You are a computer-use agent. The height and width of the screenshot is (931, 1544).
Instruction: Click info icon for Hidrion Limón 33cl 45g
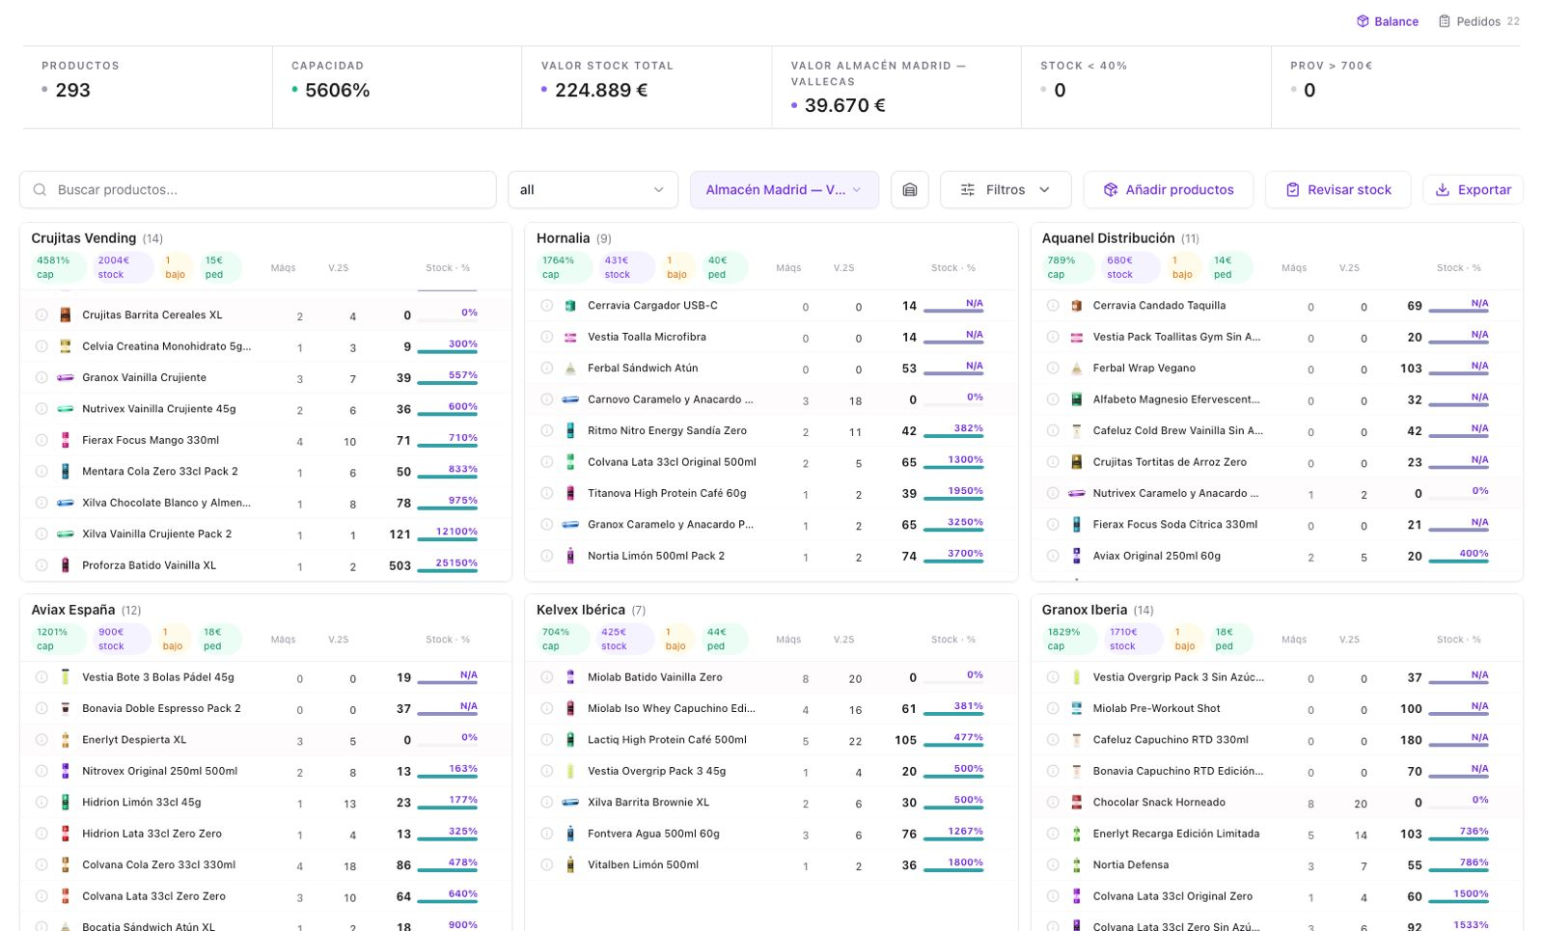41,803
